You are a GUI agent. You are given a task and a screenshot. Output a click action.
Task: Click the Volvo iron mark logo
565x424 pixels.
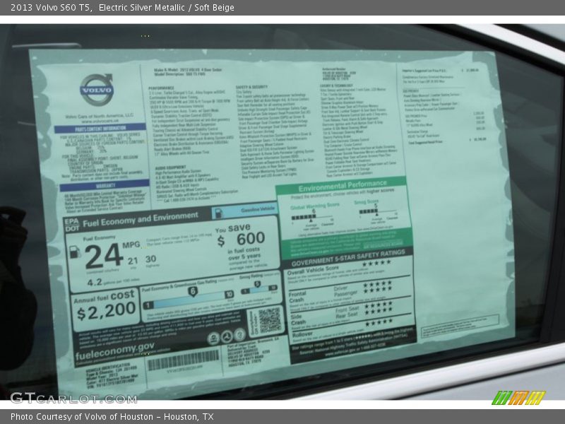(97, 90)
